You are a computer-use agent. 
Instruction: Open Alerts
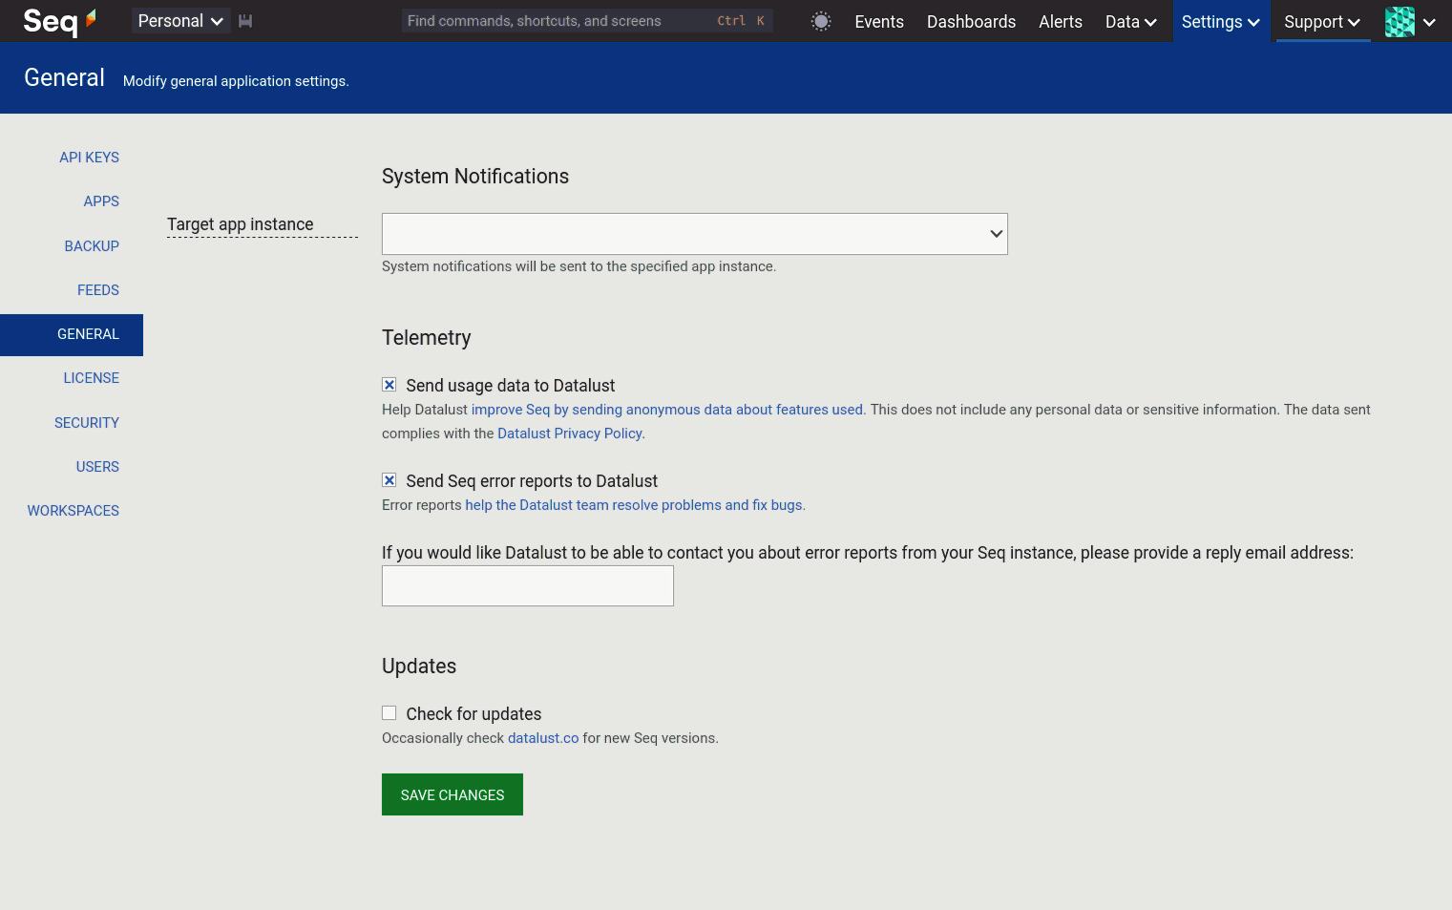[1061, 21]
